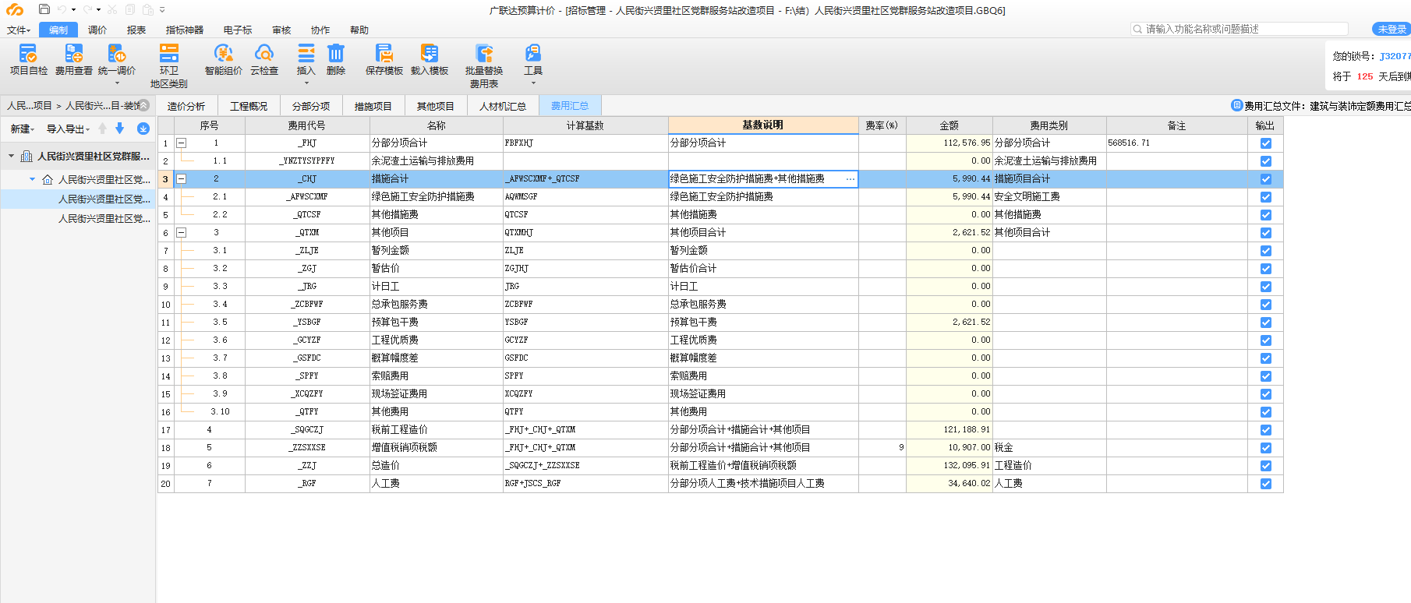Viewport: 1411px width, 603px height.
Task: Click the copy icon in quick toolbar
Action: point(130,9)
